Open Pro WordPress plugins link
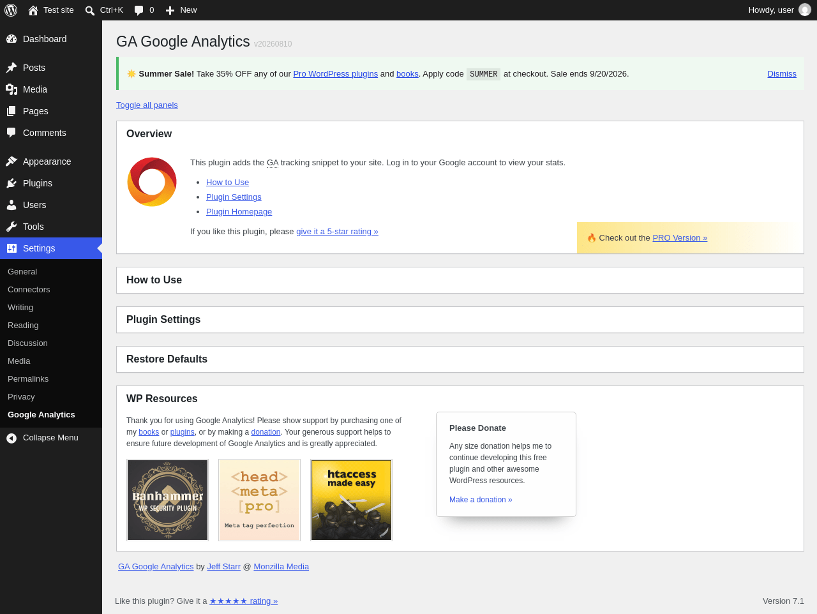Image resolution: width=817 pixels, height=614 pixels. click(335, 74)
